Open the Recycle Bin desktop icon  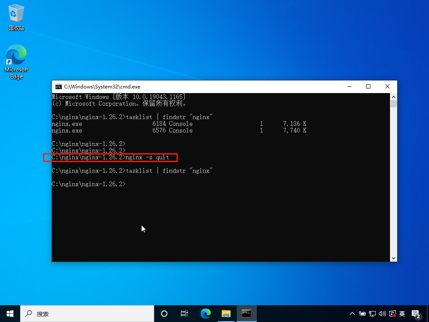(x=16, y=17)
